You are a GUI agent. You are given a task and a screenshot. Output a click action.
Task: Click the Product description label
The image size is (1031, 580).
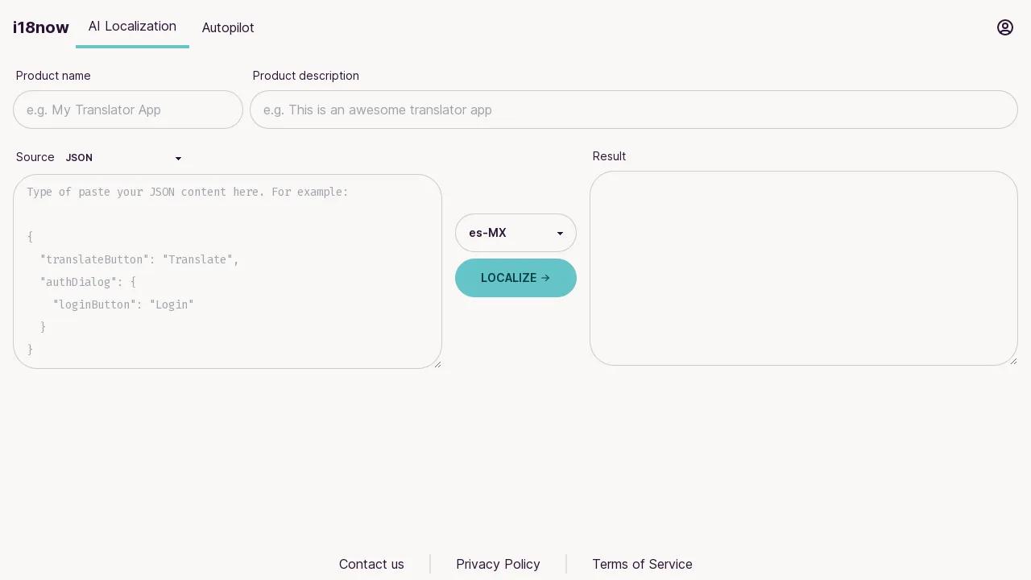(306, 76)
